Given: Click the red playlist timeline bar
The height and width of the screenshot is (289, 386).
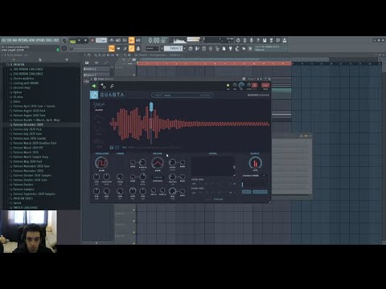Looking at the screenshot, I should coord(214,63).
